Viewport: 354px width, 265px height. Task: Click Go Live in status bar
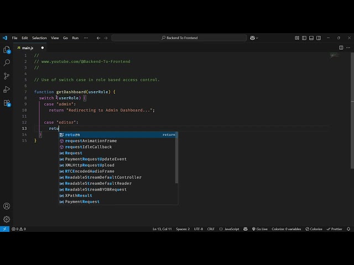point(259,229)
